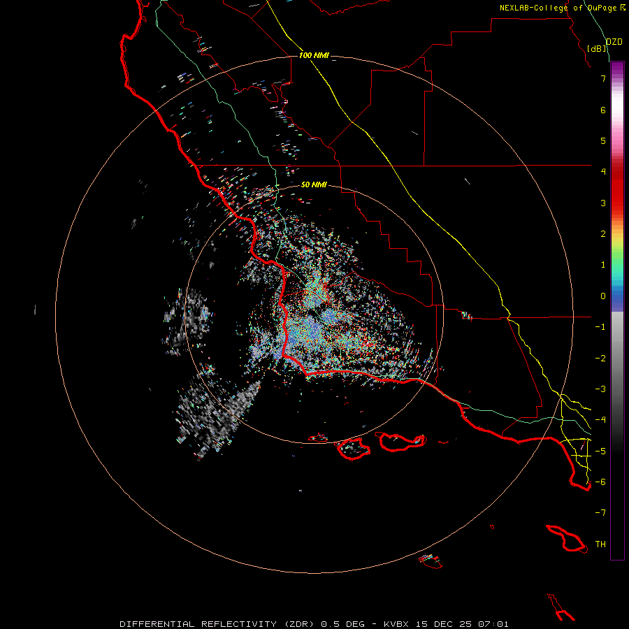Screen dimensions: 629x629
Task: Click the Differential Reflectivity caption text
Action: pyautogui.click(x=314, y=624)
